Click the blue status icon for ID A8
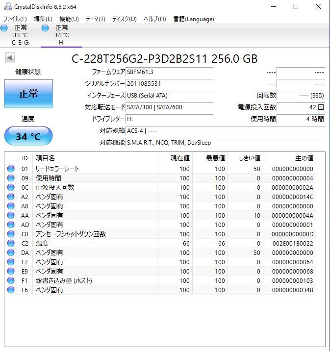Image resolution: width=330 pixels, height=351 pixels. (11, 206)
